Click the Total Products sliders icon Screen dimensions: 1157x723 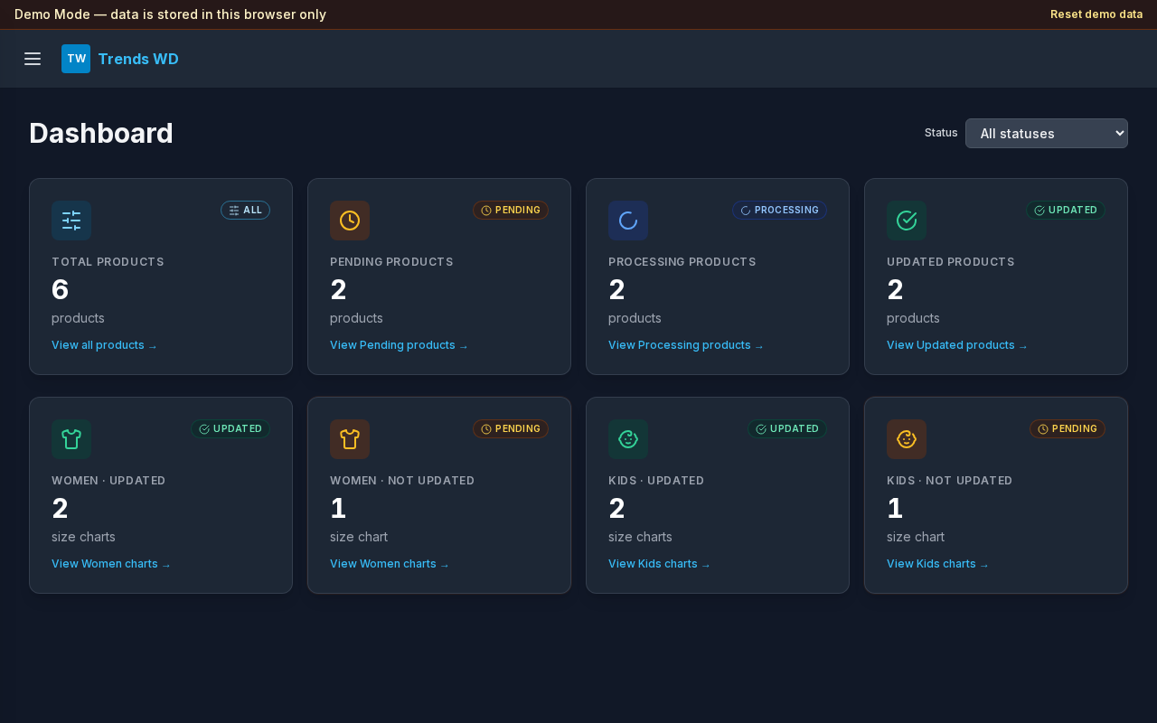(x=71, y=221)
